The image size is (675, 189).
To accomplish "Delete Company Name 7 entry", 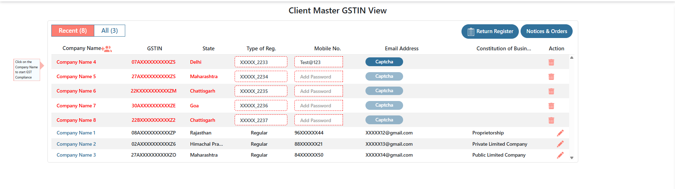I will tap(551, 106).
